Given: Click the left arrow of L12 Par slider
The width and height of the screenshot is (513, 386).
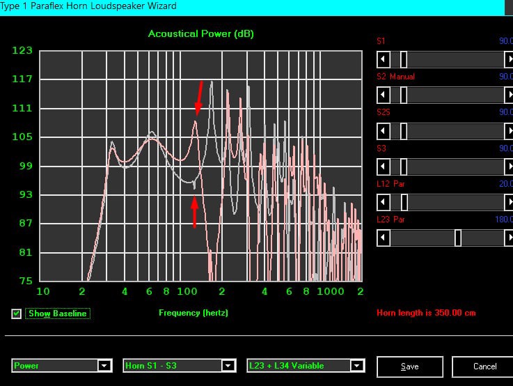Looking at the screenshot, I should [383, 202].
